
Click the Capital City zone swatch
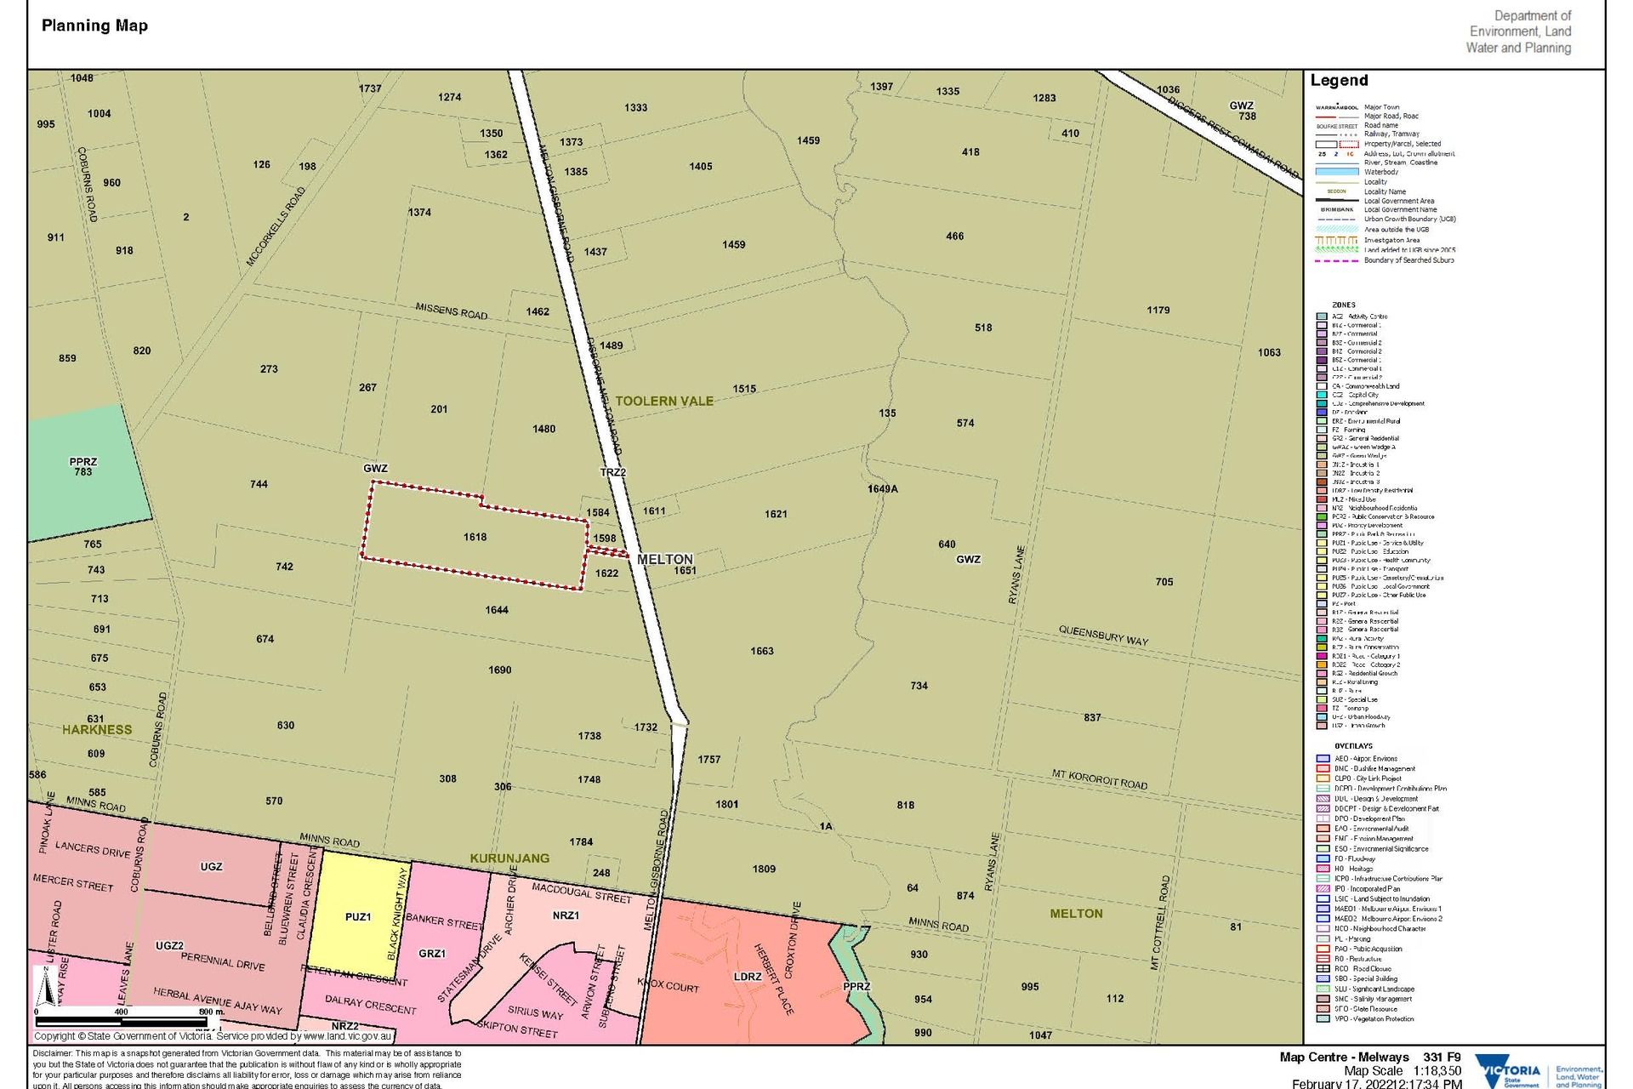1322,395
